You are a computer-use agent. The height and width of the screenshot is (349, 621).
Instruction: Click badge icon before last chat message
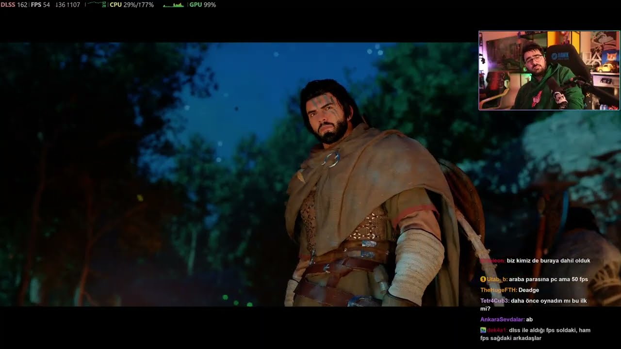click(483, 330)
